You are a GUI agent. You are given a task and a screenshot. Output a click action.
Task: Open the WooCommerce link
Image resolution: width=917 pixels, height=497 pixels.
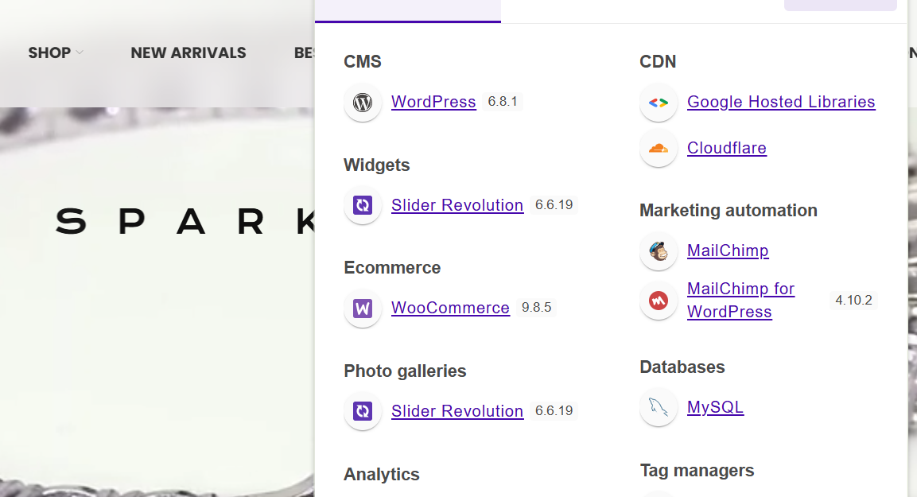(450, 308)
